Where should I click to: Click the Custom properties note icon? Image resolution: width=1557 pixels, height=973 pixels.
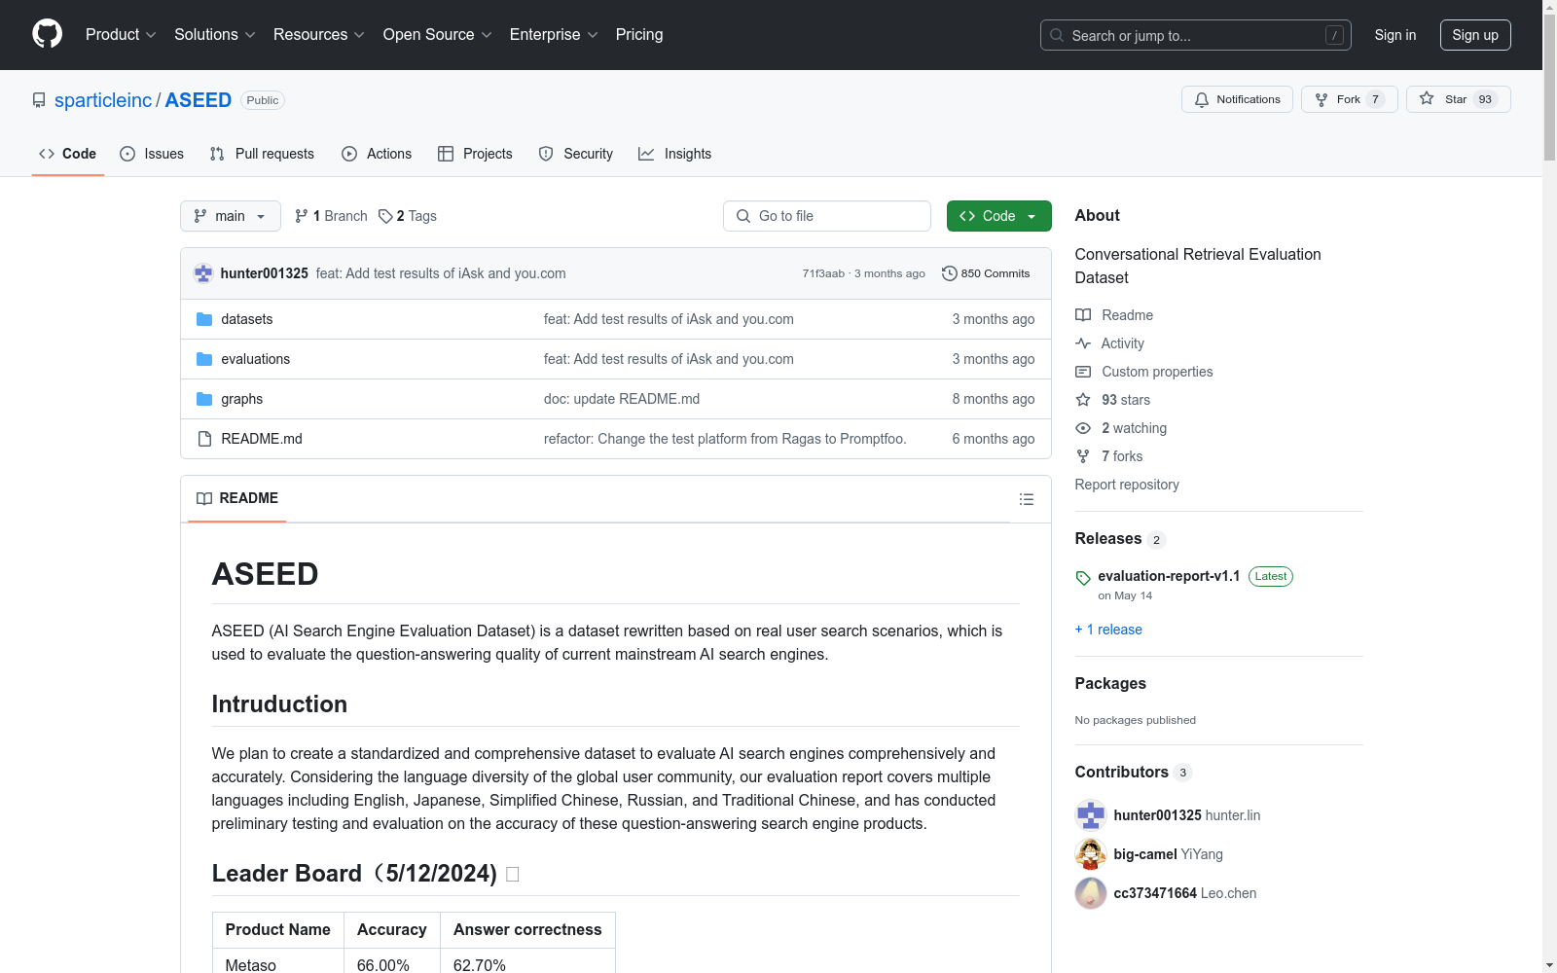[x=1083, y=372]
